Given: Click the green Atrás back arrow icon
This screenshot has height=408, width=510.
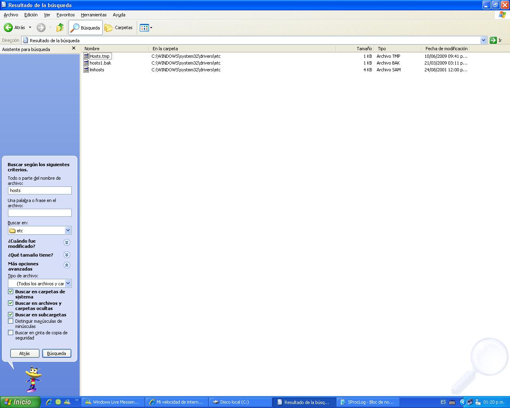Looking at the screenshot, I should point(8,27).
